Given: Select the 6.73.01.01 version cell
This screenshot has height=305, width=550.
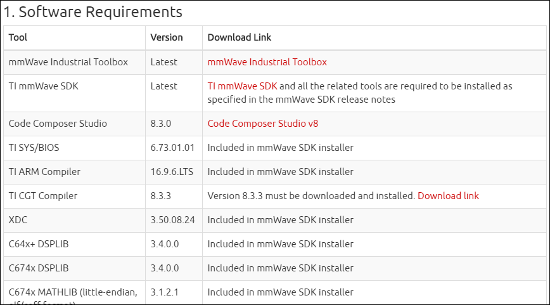Looking at the screenshot, I should click(x=174, y=148).
